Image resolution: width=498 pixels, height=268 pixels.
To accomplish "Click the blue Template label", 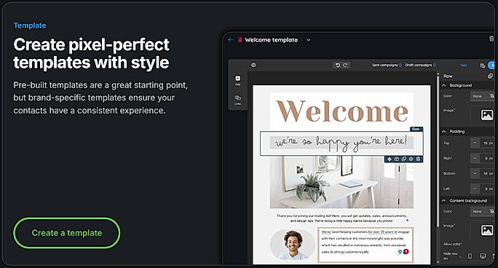I will click(x=30, y=25).
